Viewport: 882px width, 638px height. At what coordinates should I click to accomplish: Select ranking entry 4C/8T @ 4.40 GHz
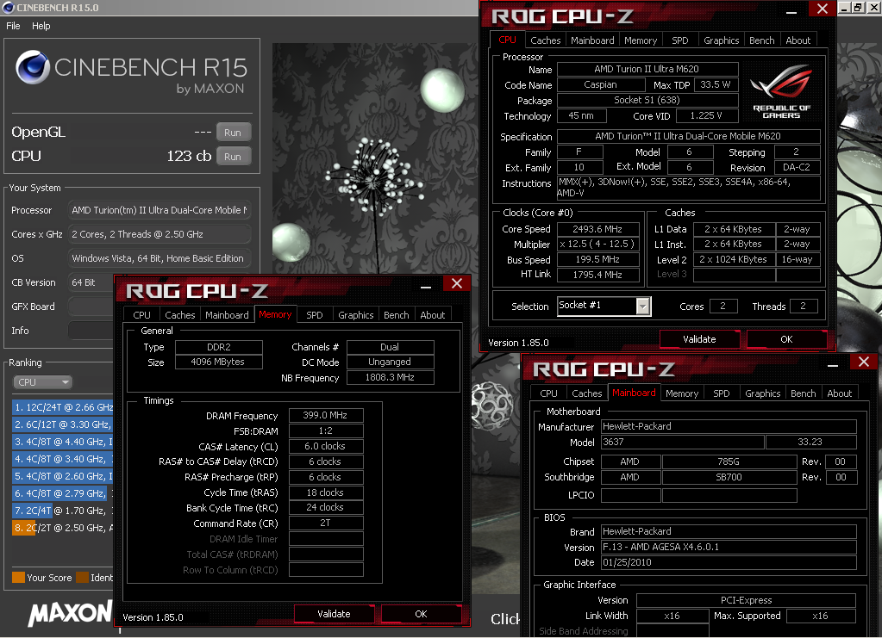(63, 442)
